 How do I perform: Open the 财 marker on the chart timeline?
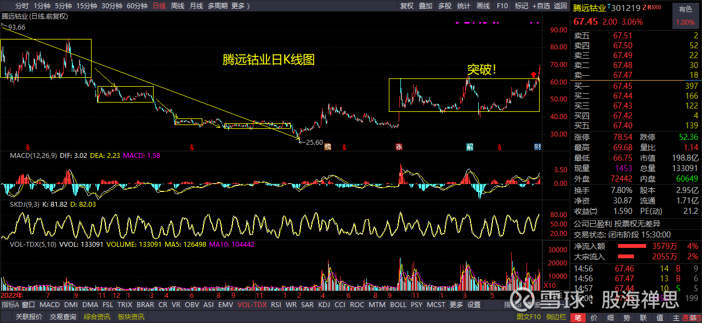pos(537,146)
